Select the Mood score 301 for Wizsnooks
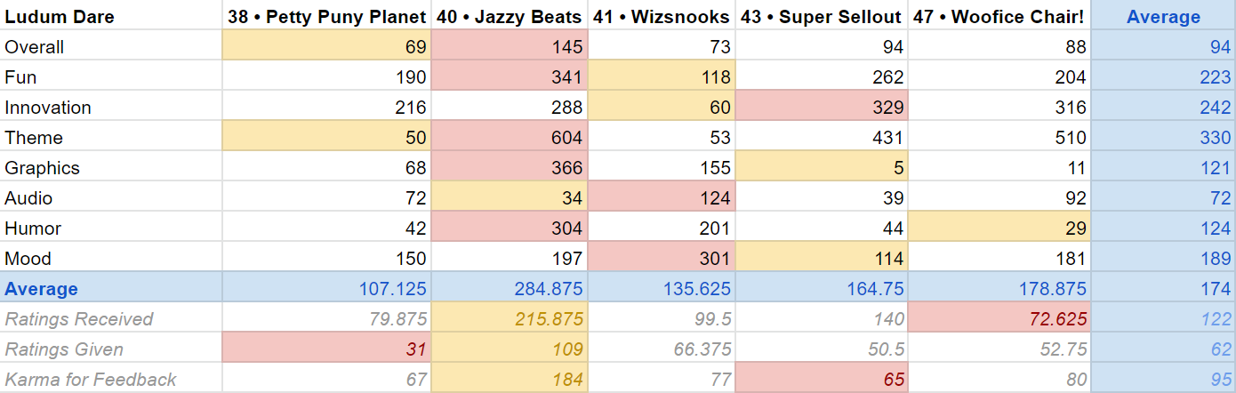1236x393 pixels. click(662, 258)
